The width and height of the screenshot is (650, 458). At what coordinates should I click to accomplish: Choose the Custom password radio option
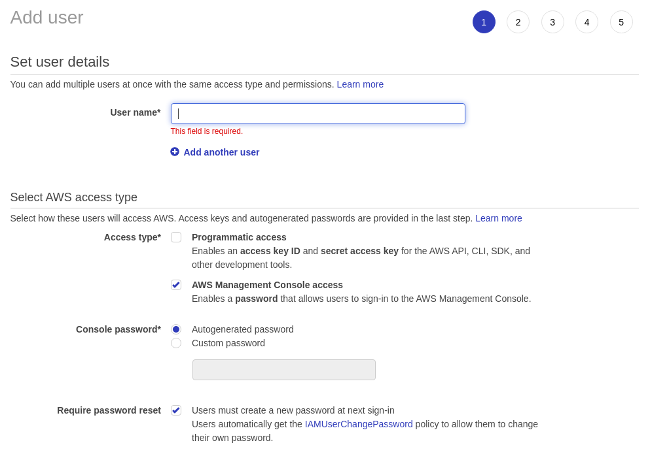point(176,343)
